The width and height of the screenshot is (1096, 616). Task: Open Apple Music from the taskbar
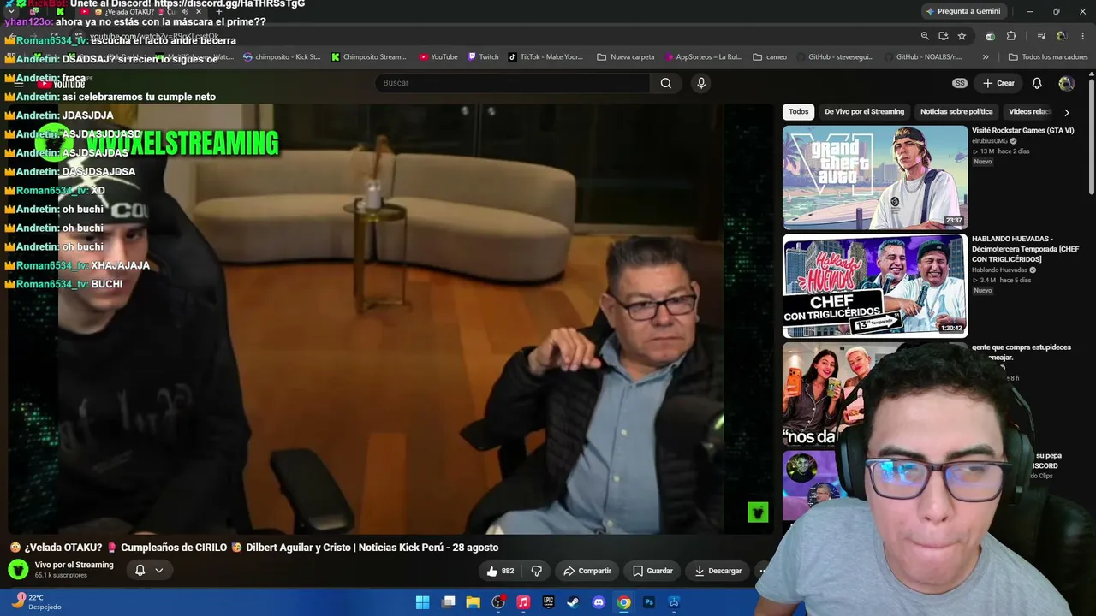pyautogui.click(x=523, y=602)
